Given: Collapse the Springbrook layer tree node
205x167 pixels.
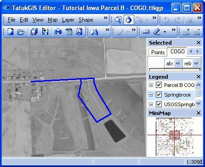Looking at the screenshot, I should coord(151,95).
